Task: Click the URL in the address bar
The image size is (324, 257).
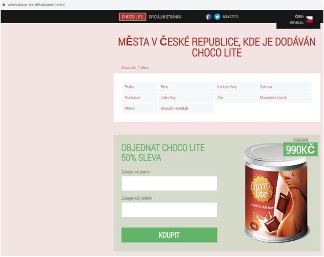Action: [x=36, y=5]
